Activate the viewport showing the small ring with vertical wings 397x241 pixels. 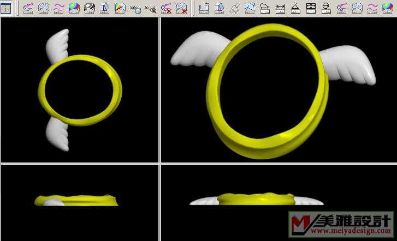(80, 90)
